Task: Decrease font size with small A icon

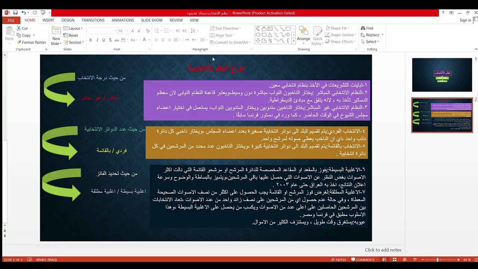Action: coord(139,31)
